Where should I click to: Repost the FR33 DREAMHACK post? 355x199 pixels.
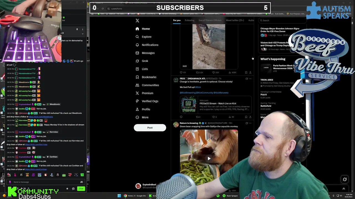pyautogui.click(x=198, y=117)
